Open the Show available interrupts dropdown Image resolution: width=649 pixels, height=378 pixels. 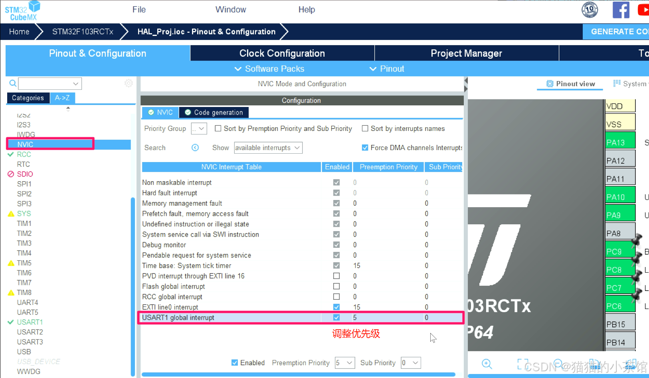(268, 148)
